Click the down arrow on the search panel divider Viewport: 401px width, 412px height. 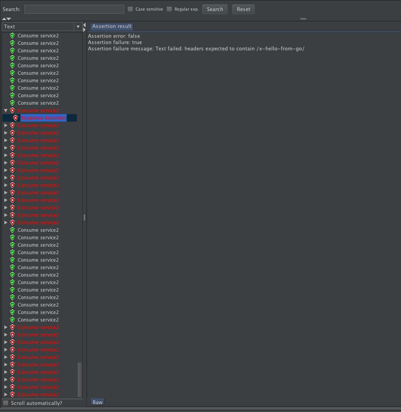click(x=9, y=18)
